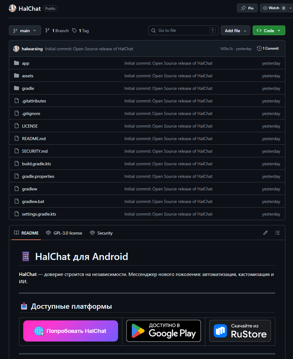
Task: Open commit message in LICENSE row
Action: 168,126
